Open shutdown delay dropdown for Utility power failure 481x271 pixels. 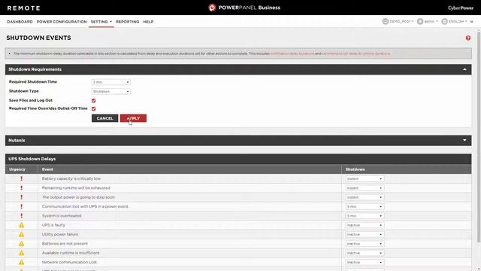click(365, 234)
